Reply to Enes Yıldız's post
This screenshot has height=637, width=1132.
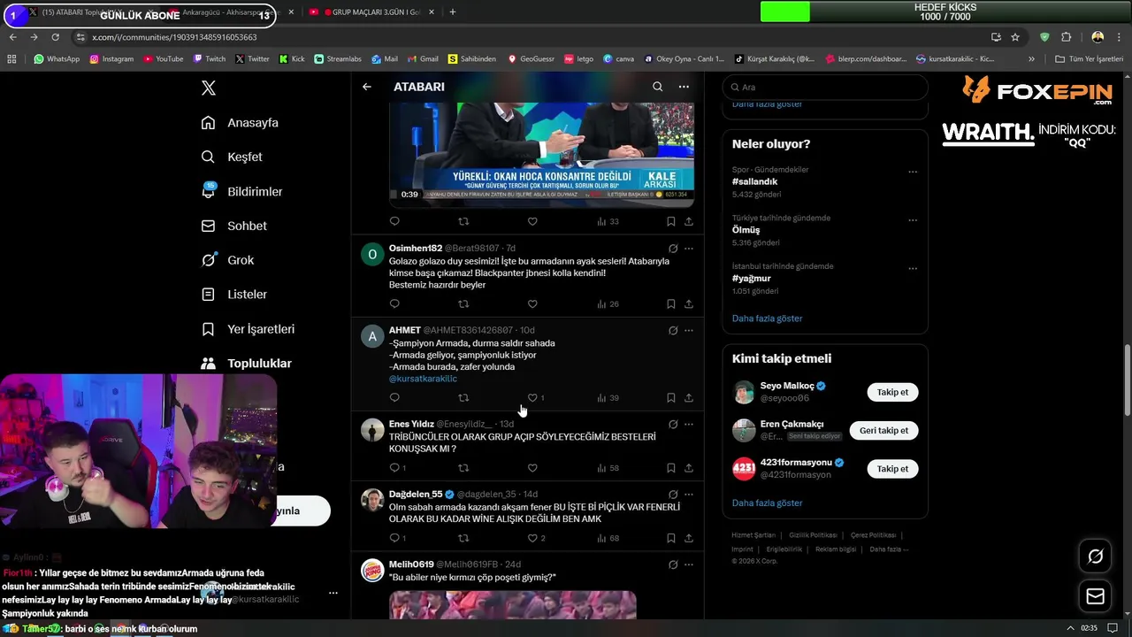tap(394, 468)
